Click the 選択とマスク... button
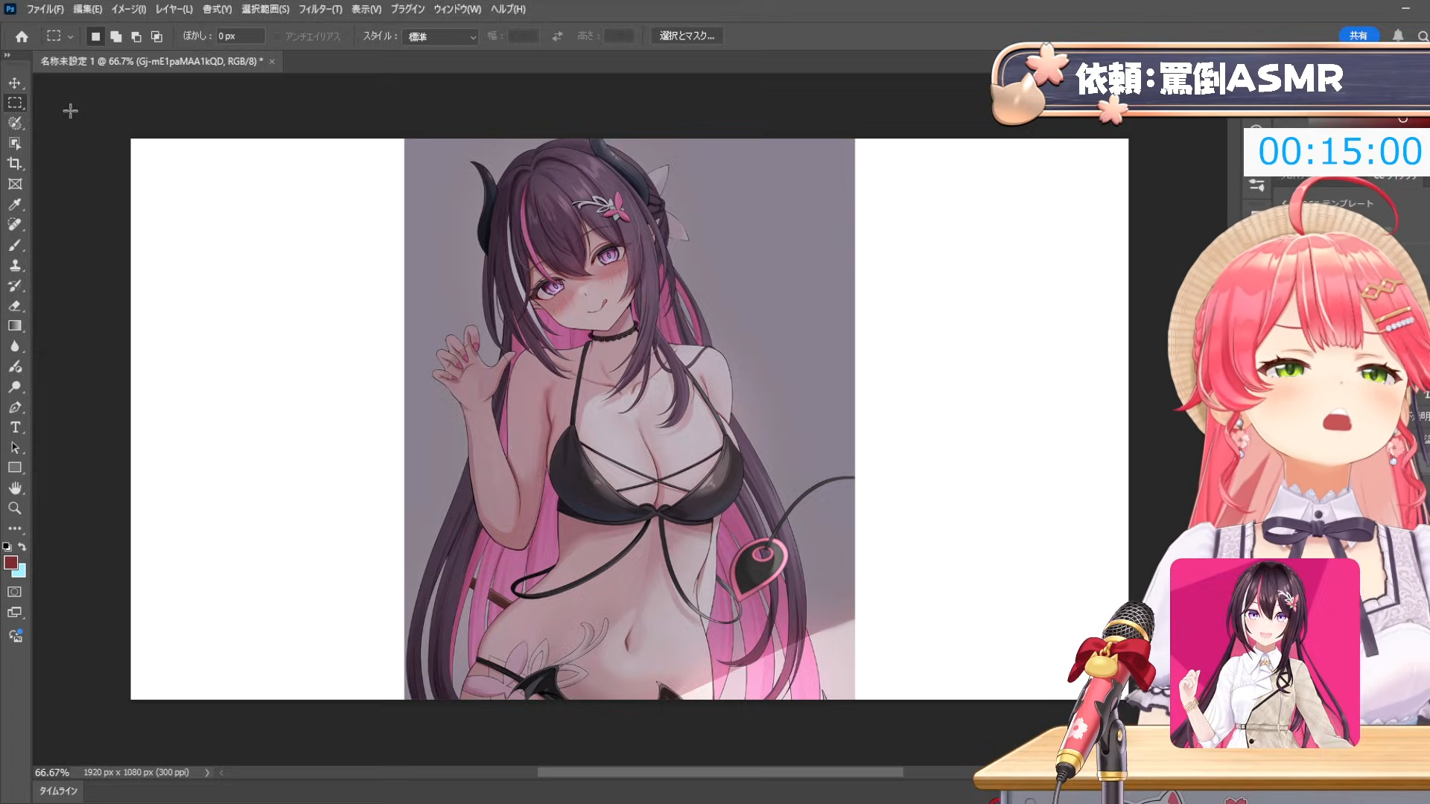The height and width of the screenshot is (804, 1430). click(686, 36)
